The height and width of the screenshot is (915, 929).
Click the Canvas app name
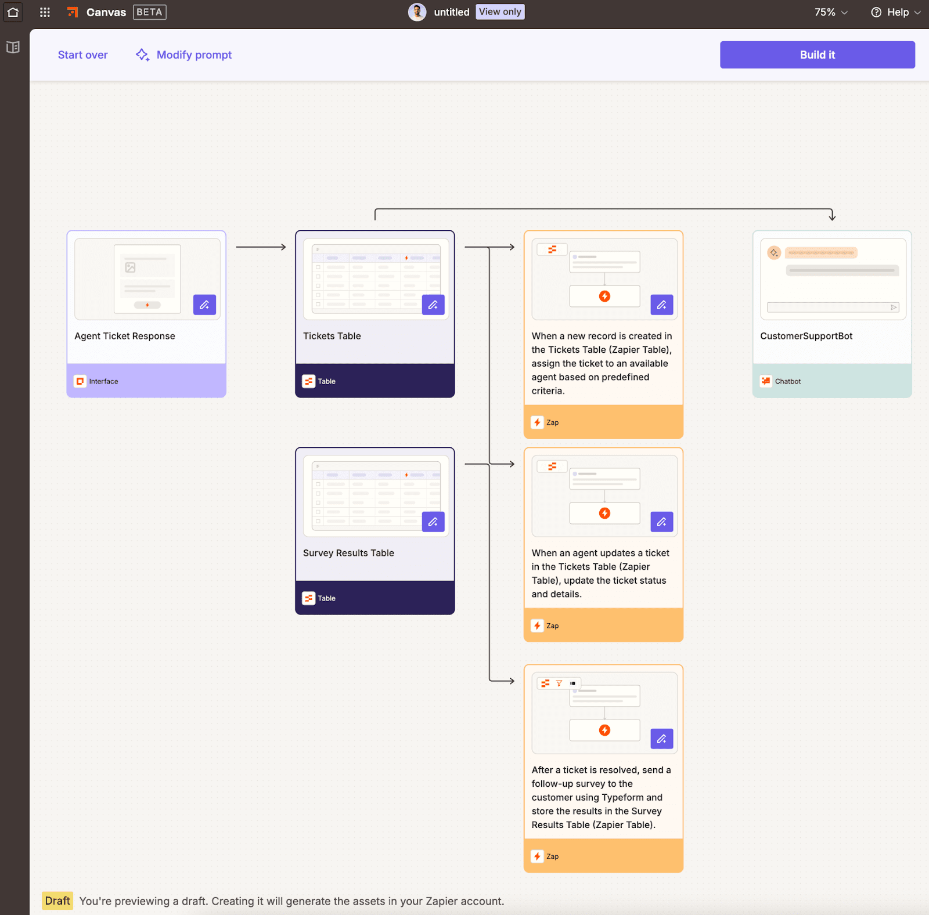(106, 12)
